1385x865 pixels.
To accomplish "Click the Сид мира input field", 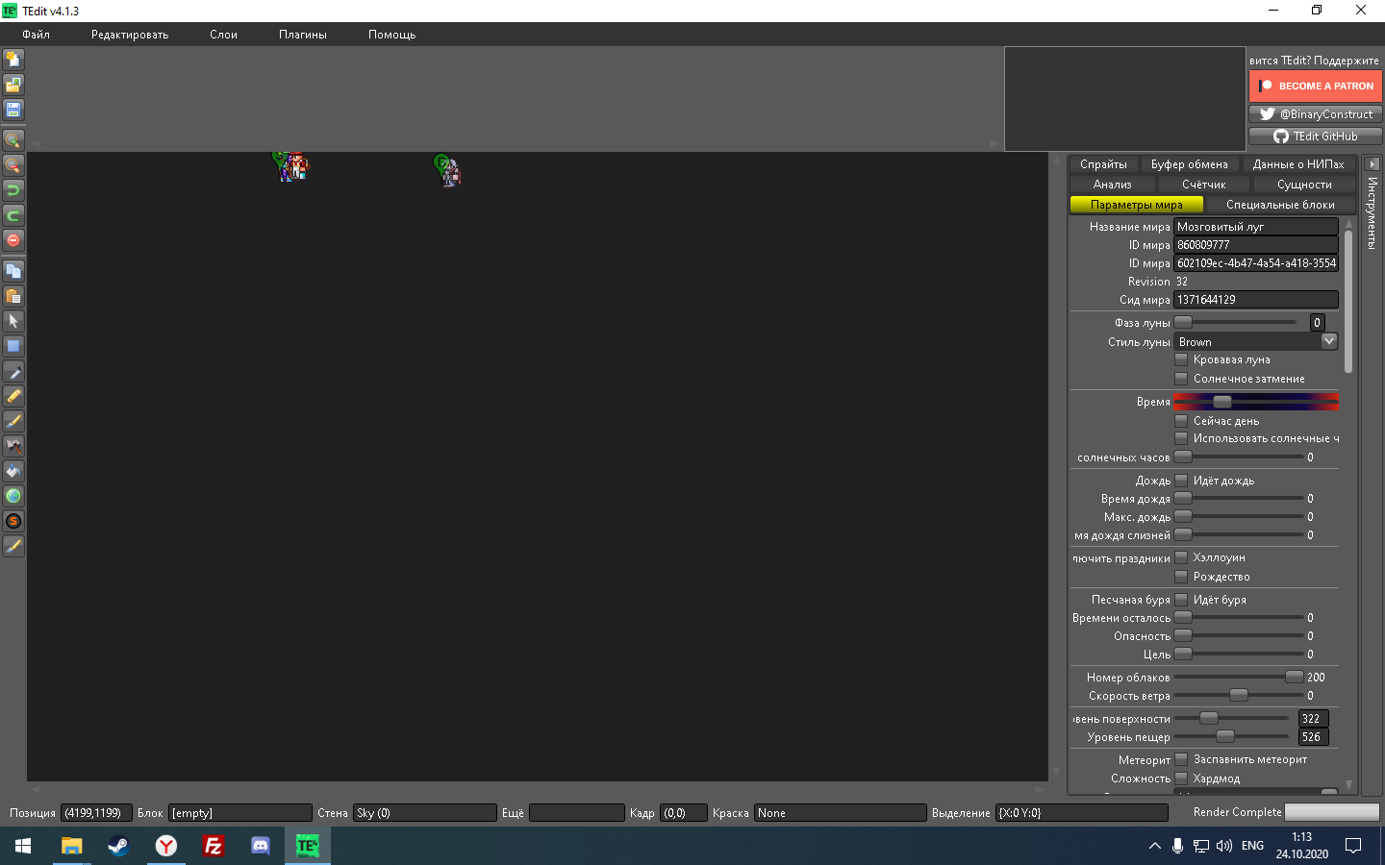I will [1256, 300].
